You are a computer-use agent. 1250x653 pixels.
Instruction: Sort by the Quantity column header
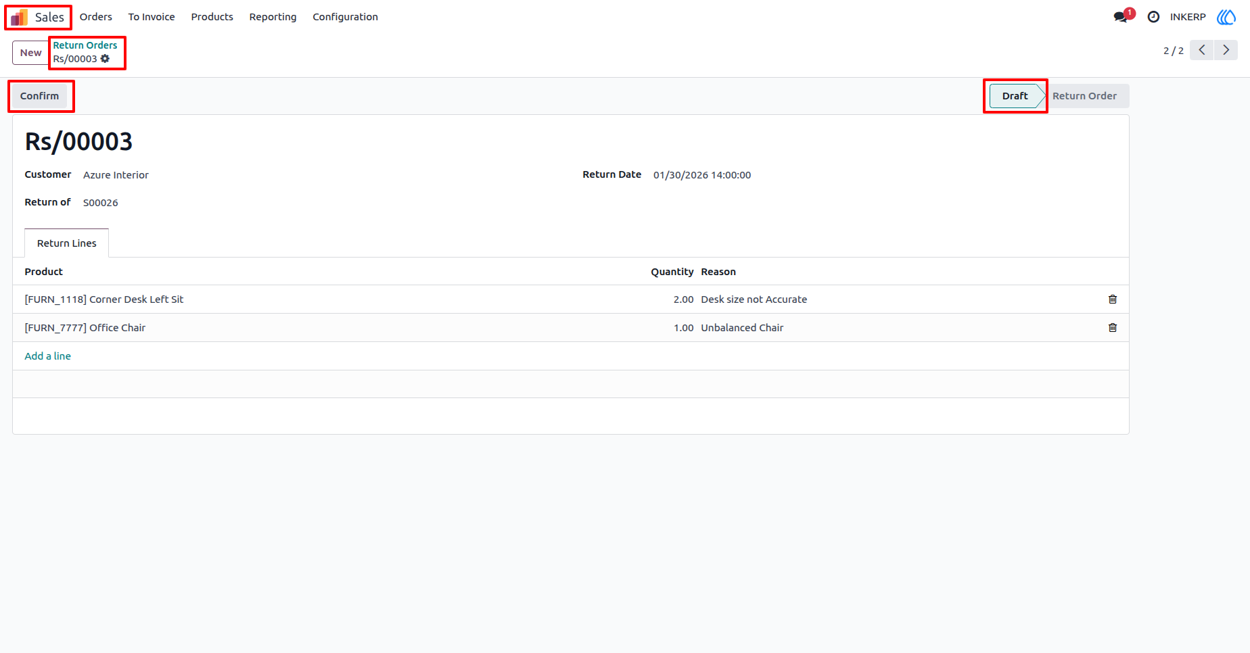pos(672,272)
